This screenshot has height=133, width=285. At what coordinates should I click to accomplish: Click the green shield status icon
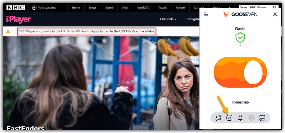pyautogui.click(x=240, y=37)
